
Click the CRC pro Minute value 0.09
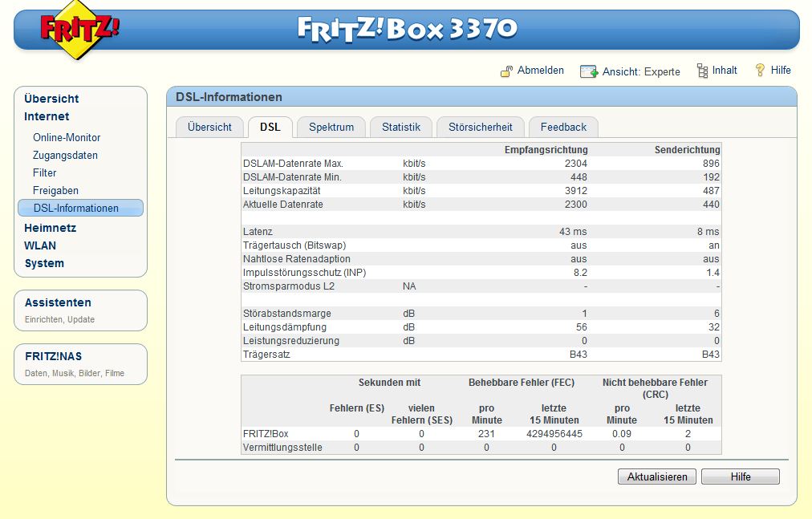pos(622,433)
